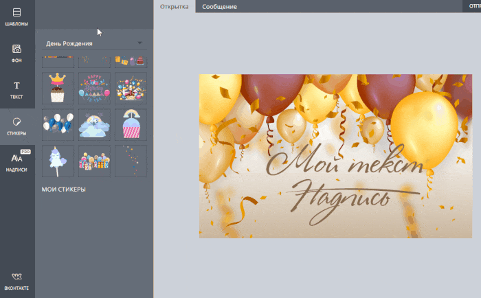481x298 pixels.
Task: Click the ВКонтакте icon
Action: pyautogui.click(x=16, y=281)
